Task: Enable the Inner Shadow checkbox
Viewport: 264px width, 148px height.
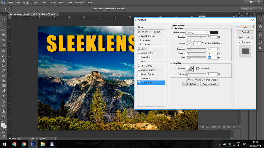Action: (139, 53)
